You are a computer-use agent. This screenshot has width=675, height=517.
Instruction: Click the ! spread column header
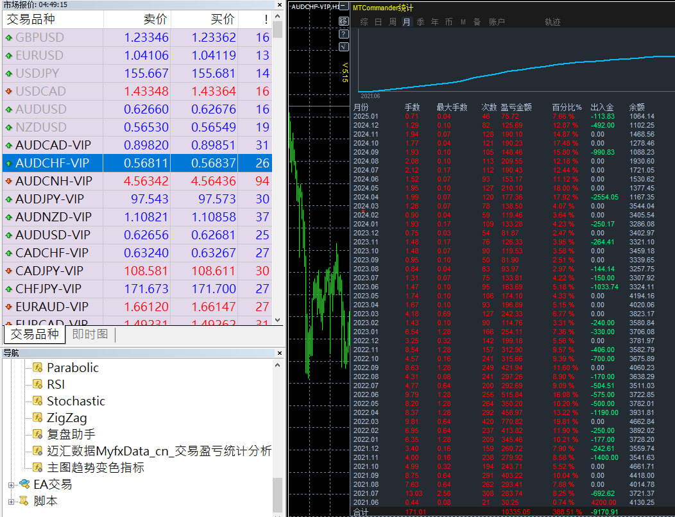coord(255,19)
